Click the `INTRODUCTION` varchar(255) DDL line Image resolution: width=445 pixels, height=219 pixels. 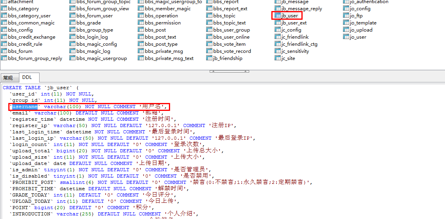point(104,214)
